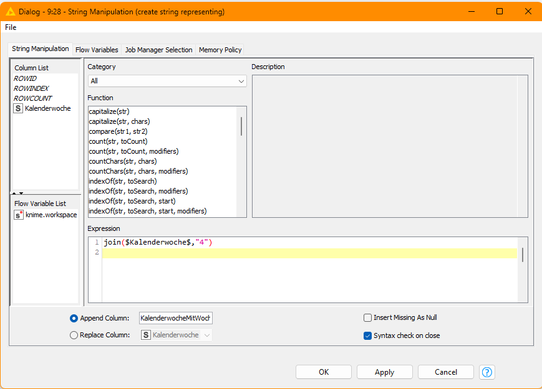Click the KNIME warning triangle title icon
Viewport: 542px width, 389px height.
coord(11,11)
